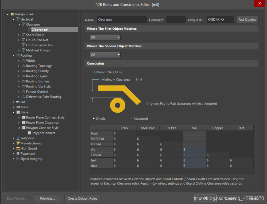Click the Power Plane Connect Style icon
The image size is (267, 204).
24,117
